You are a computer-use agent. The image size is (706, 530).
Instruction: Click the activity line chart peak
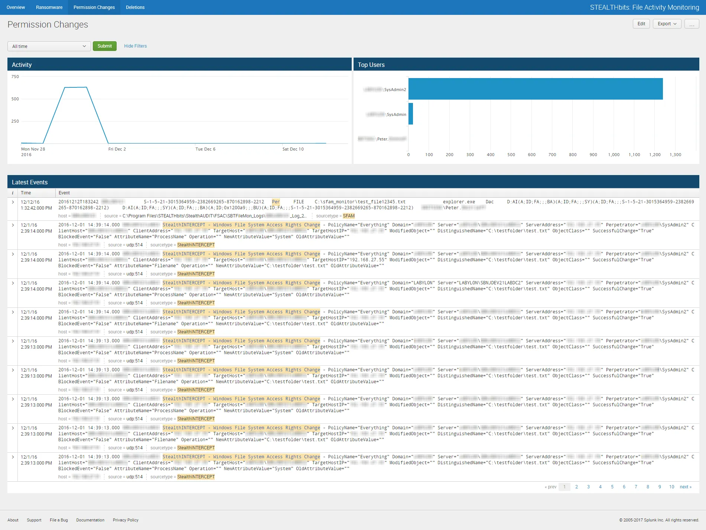tap(76, 87)
